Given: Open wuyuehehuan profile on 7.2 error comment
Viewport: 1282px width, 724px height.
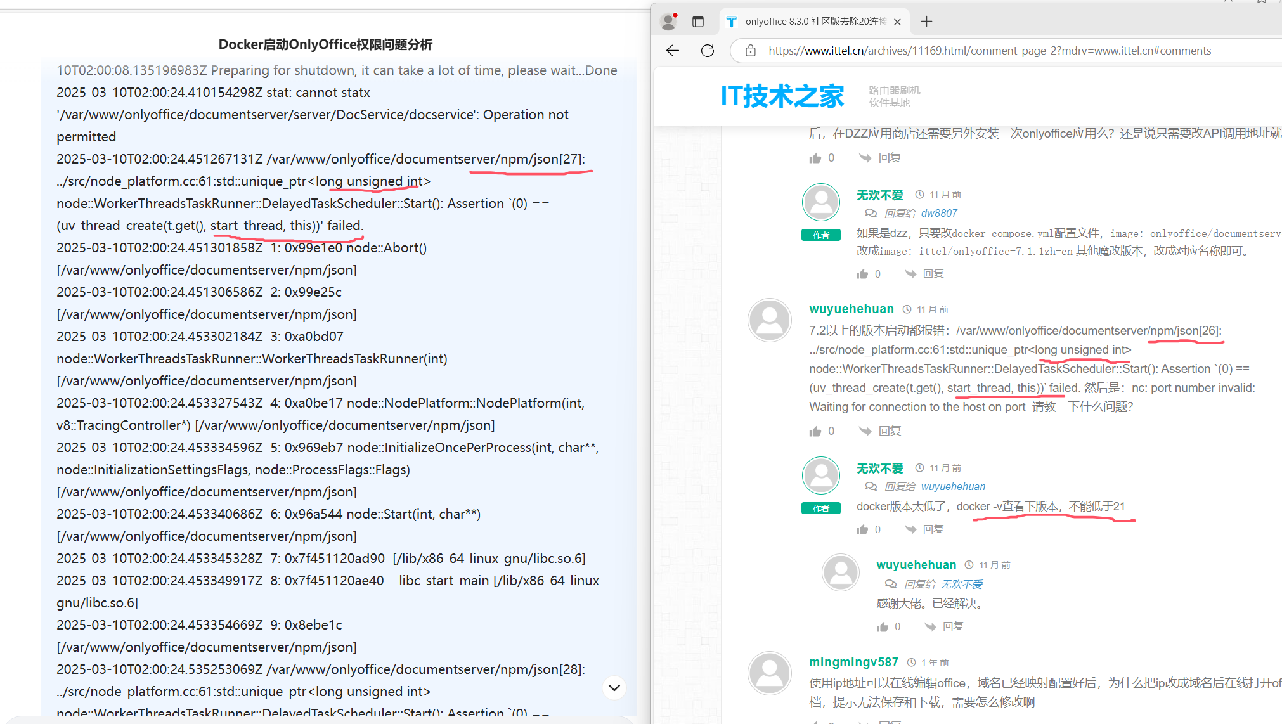Looking at the screenshot, I should 851,309.
